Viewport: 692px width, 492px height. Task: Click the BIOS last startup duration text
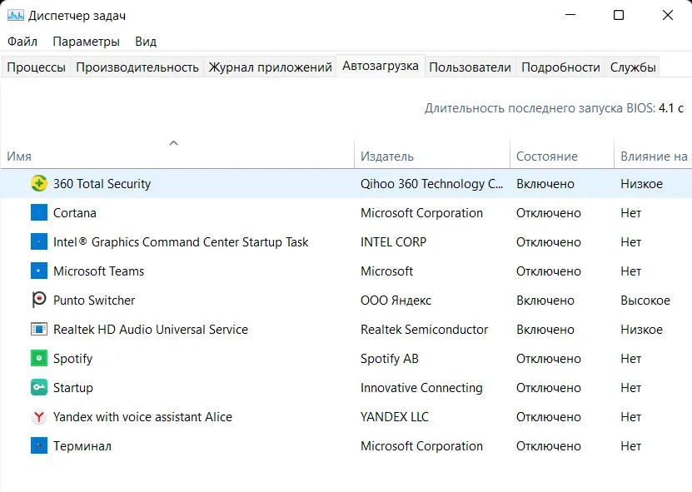coord(554,108)
